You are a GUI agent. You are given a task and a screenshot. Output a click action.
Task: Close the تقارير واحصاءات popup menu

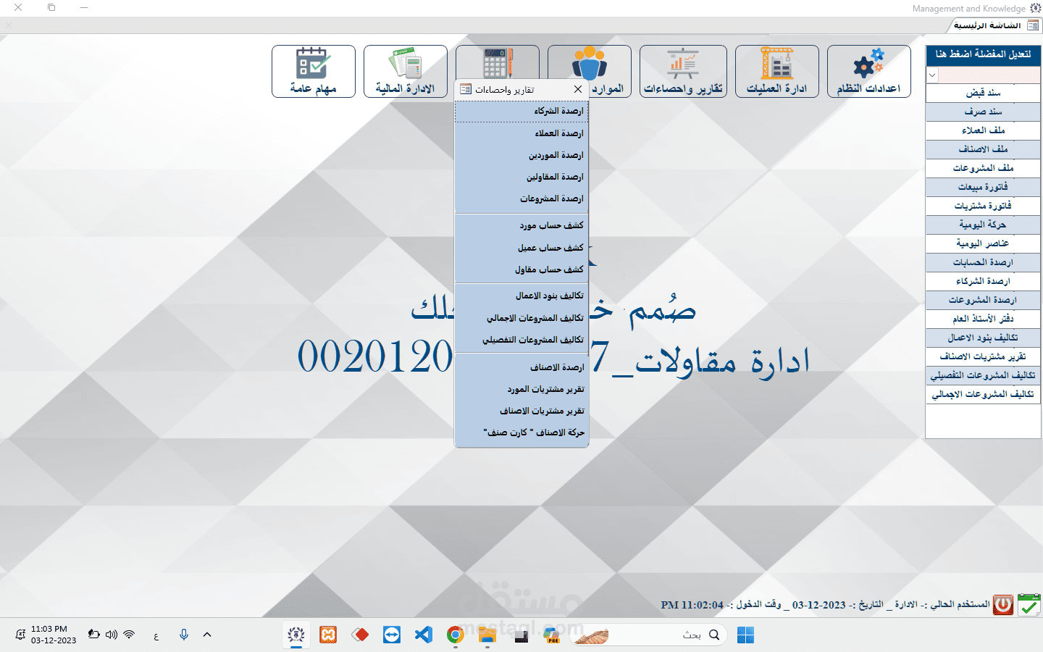click(x=577, y=89)
